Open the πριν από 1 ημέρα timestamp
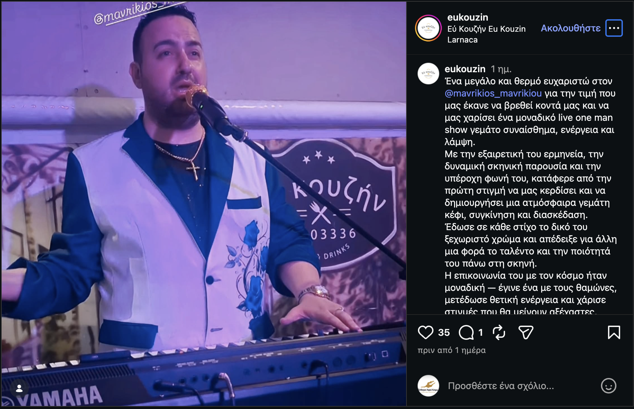Viewport: 634px width, 409px height. click(x=451, y=350)
